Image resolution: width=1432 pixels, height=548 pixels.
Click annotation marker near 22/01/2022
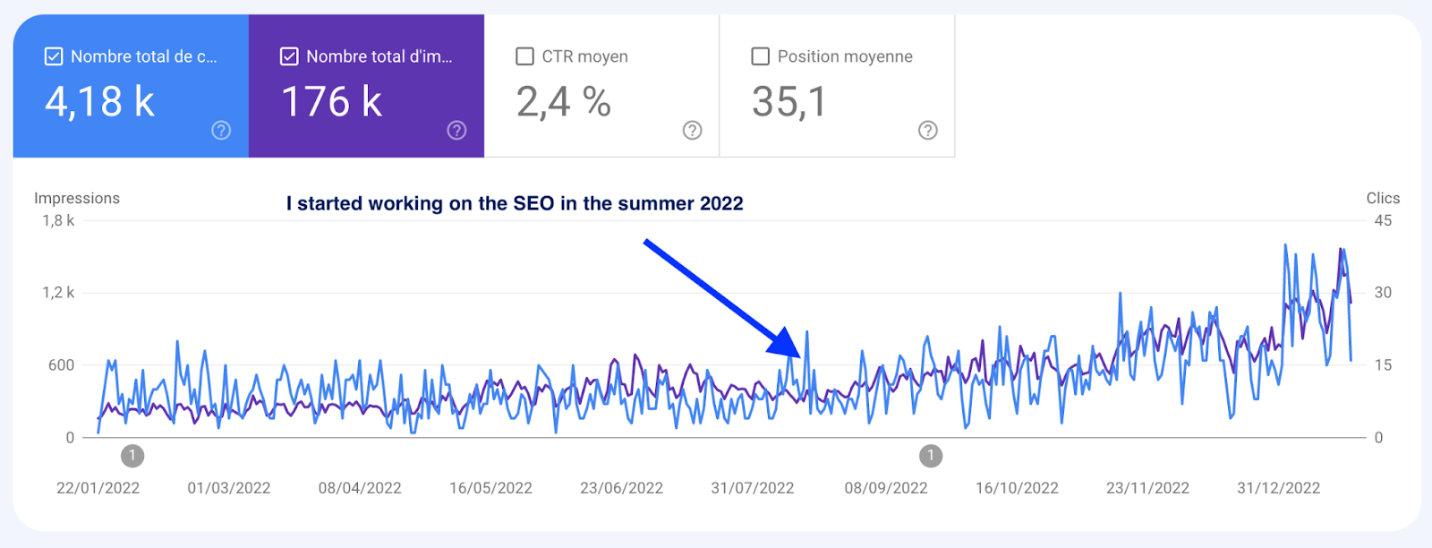[132, 456]
